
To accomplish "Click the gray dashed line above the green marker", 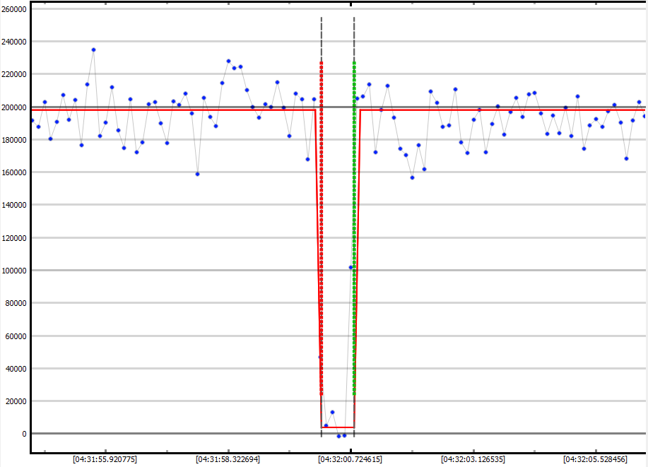I will [x=354, y=35].
